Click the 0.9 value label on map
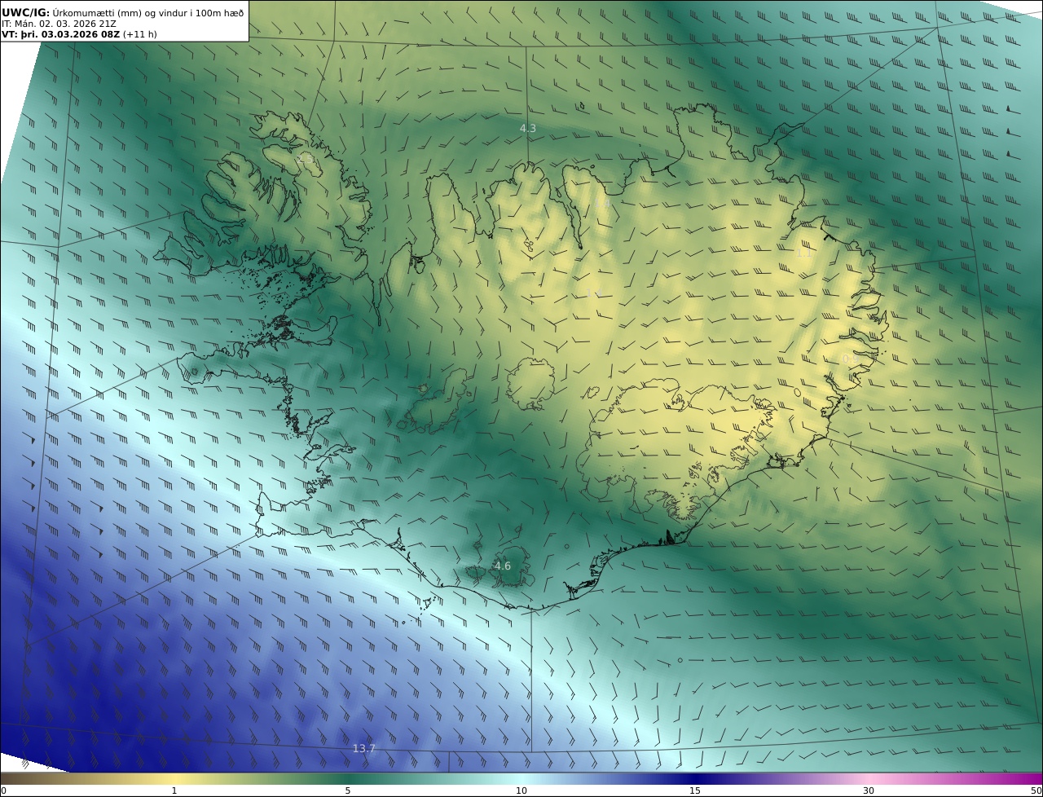This screenshot has width=1043, height=797. click(849, 359)
